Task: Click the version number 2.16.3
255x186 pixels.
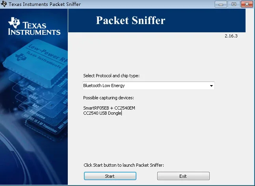Action: (231, 36)
